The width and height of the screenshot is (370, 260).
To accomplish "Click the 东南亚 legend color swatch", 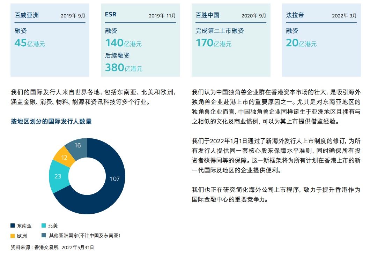I will (13, 225).
